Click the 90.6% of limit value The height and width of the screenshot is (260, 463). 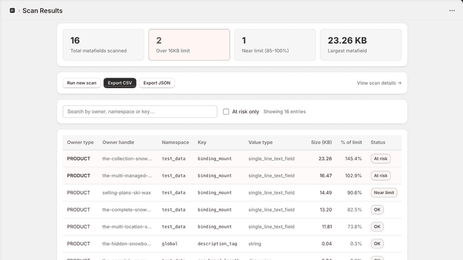355,193
